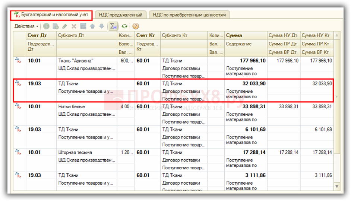Toggle the tax accounting sum ΣН button

[x=113, y=26]
